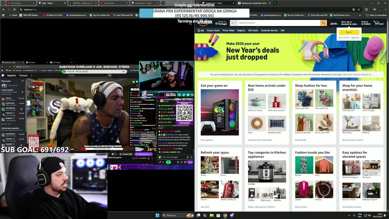Switch to sheviiioficial - Twitch tab in left browser
The height and width of the screenshot is (219, 389).
pyautogui.click(x=145, y=3)
